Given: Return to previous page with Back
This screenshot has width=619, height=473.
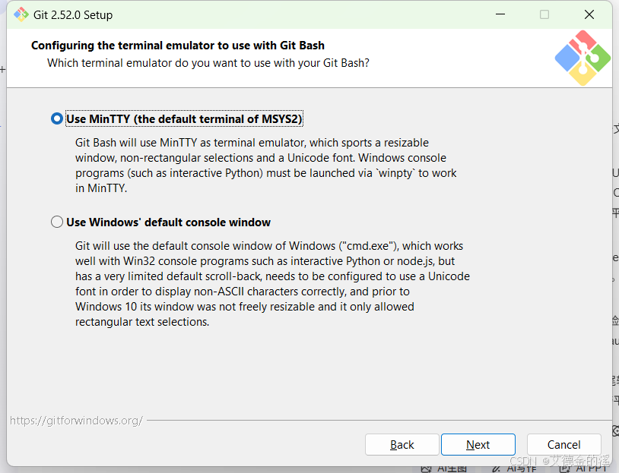Looking at the screenshot, I should [x=402, y=445].
